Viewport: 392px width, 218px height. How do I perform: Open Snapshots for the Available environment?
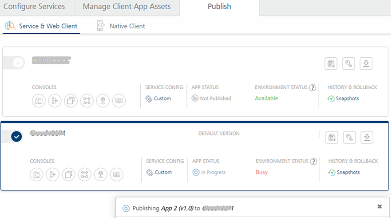click(x=347, y=99)
